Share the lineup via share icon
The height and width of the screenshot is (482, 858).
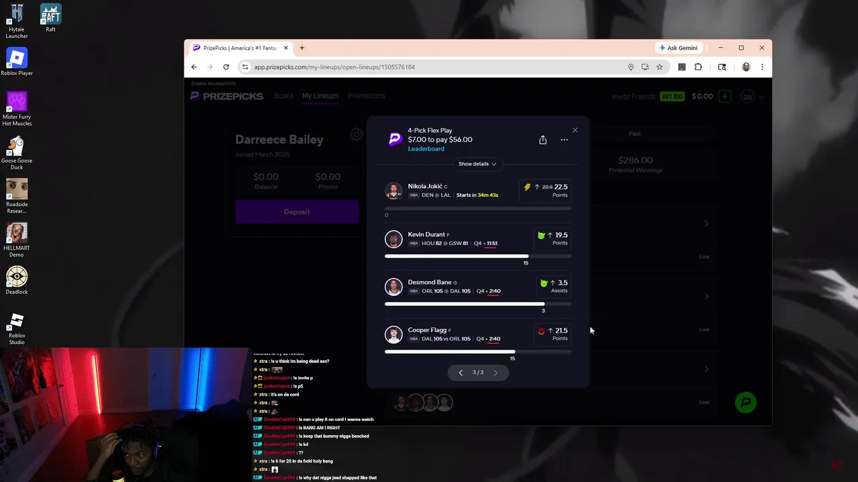pyautogui.click(x=543, y=140)
